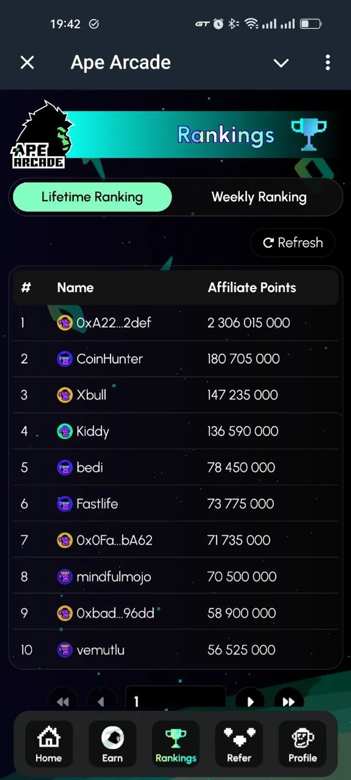Select the Earn coin icon
This screenshot has width=351, height=780.
(x=112, y=738)
